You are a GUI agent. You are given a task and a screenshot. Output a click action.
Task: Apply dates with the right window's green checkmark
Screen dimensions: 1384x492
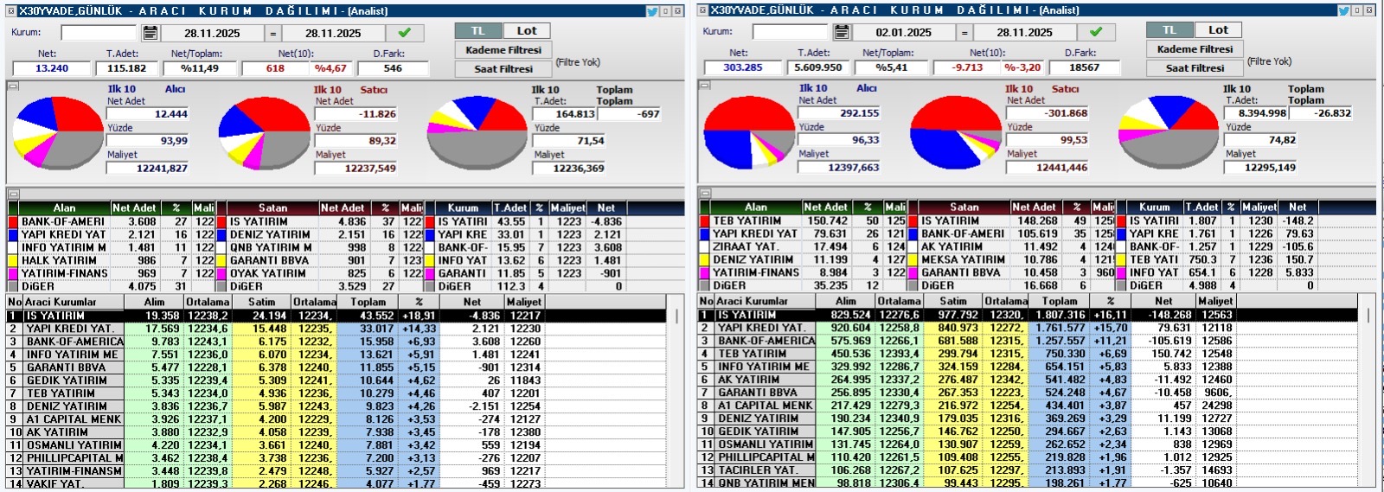tap(1096, 32)
